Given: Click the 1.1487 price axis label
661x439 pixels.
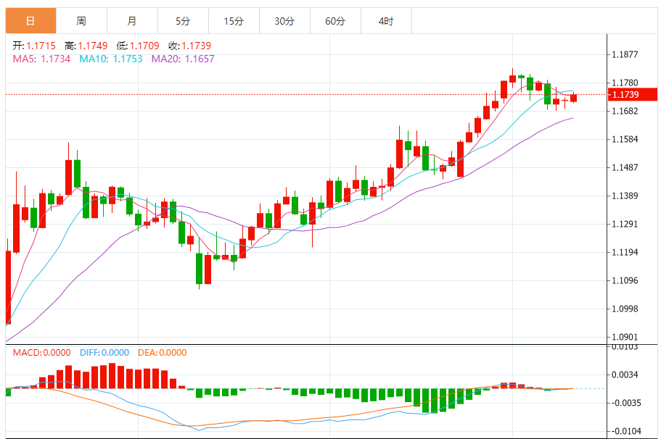Looking at the screenshot, I should [625, 167].
